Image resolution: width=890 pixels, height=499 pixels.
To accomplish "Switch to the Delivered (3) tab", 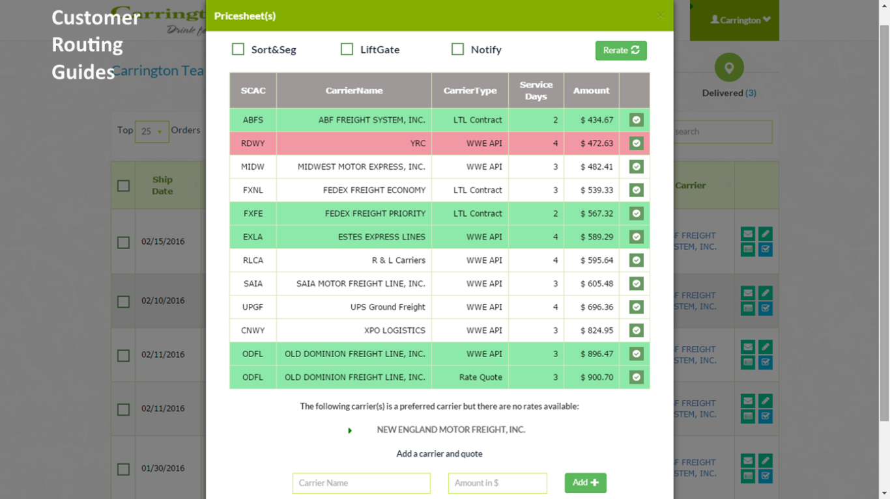I will 729,92.
